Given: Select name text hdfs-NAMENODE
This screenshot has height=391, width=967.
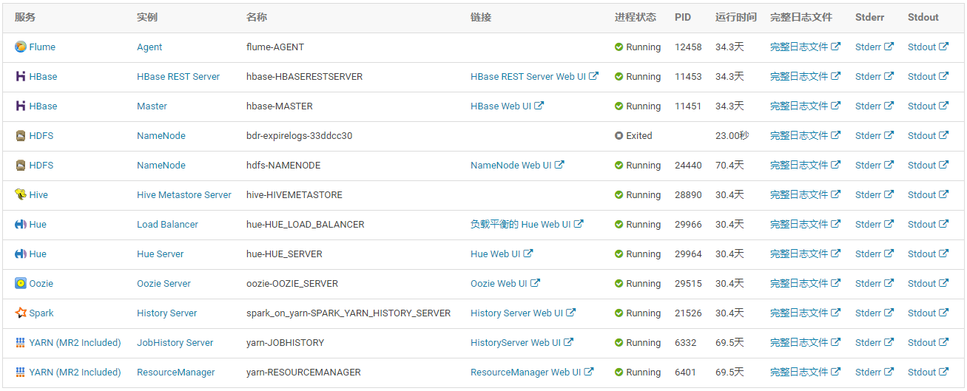Looking at the screenshot, I should tap(283, 165).
